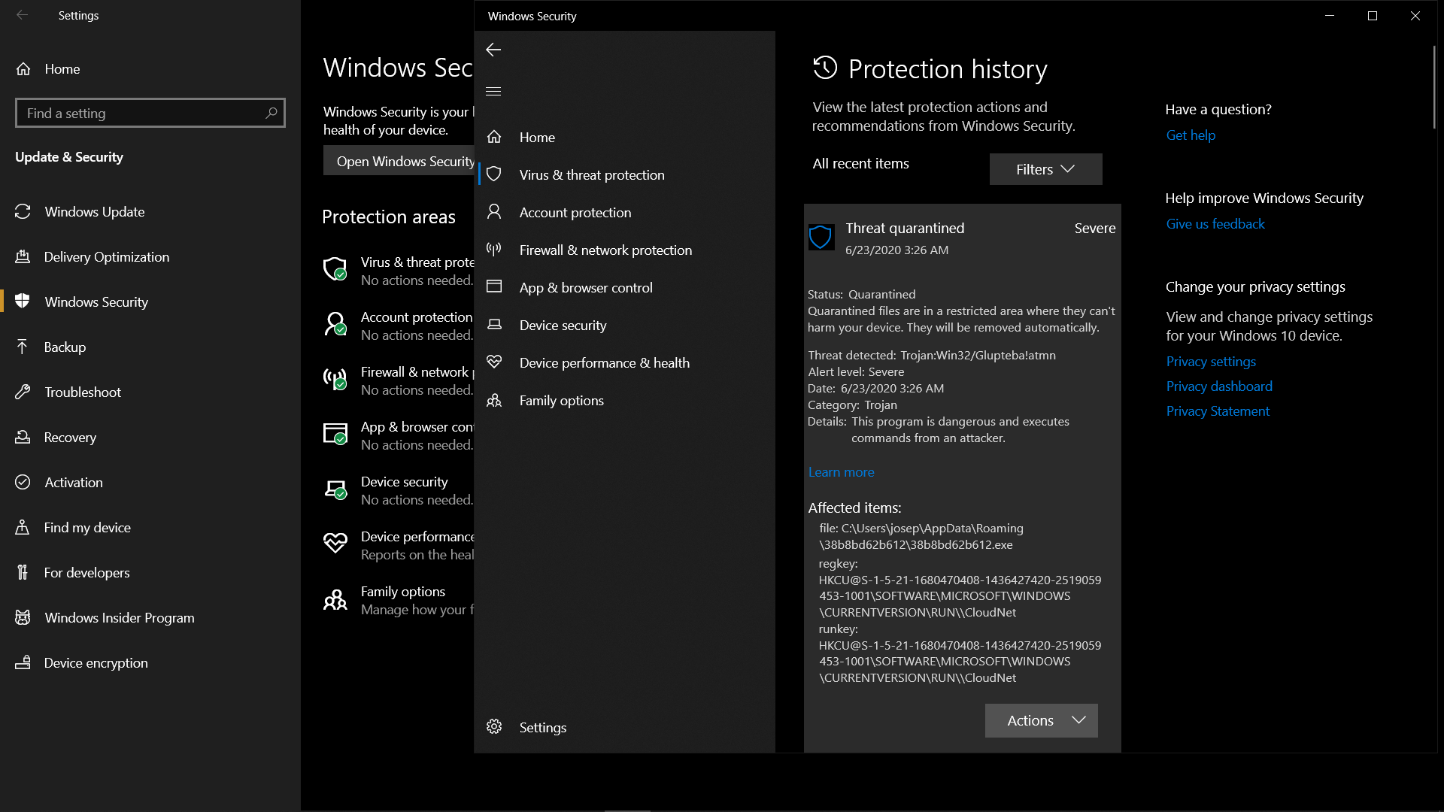
Task: Open Virus & threat protection area in Settings
Action: (399, 271)
